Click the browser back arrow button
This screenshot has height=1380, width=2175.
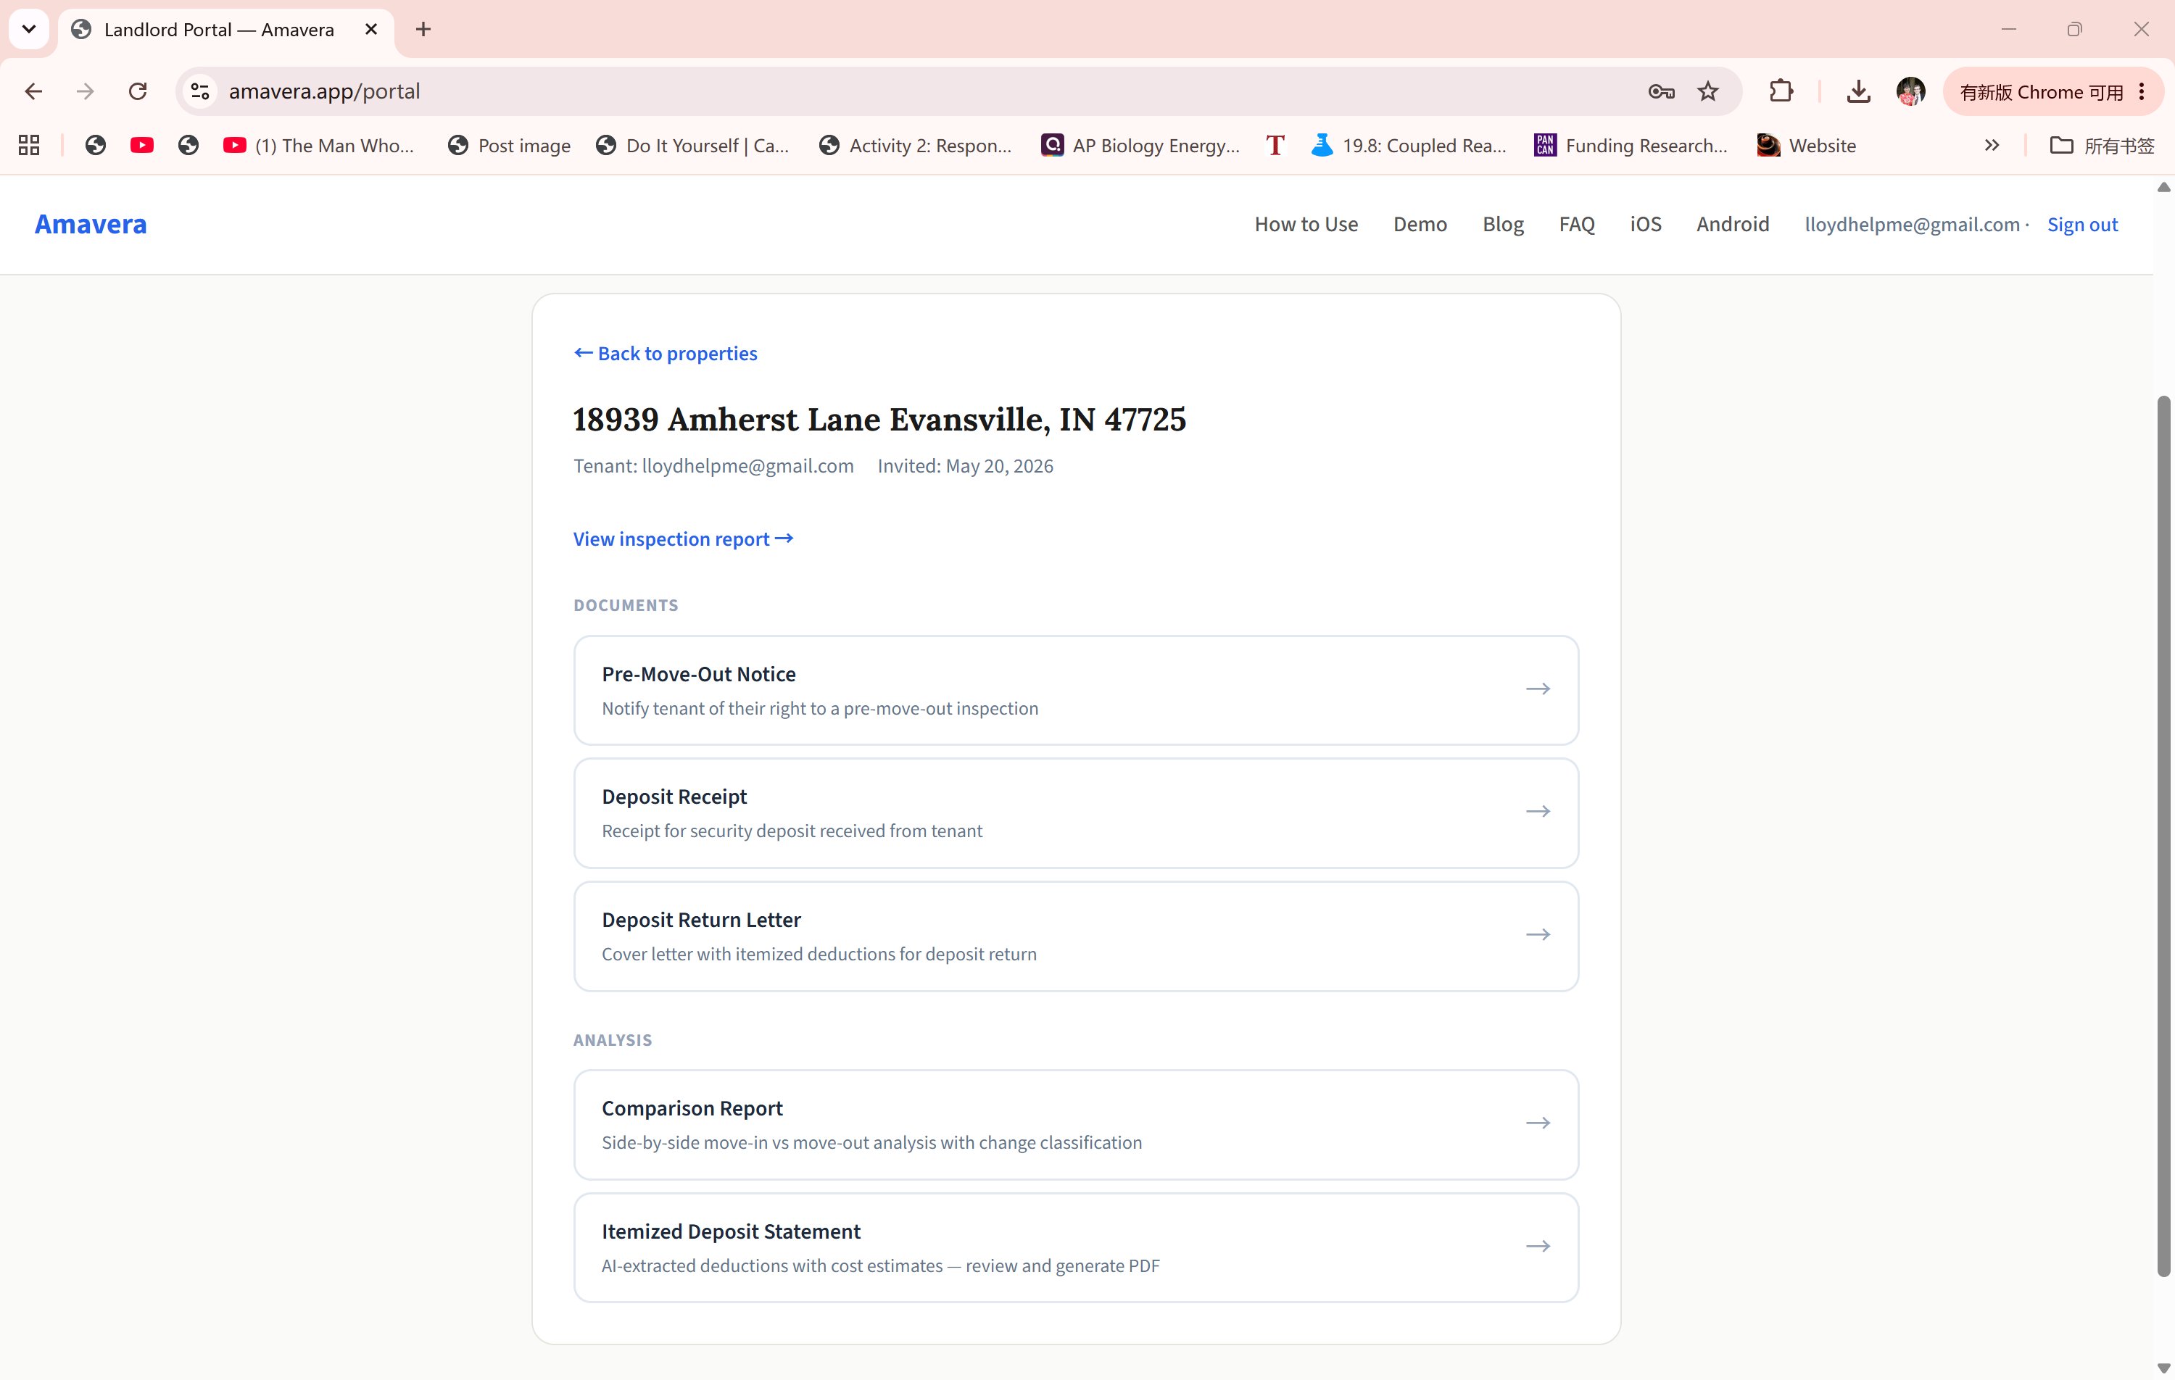(33, 91)
